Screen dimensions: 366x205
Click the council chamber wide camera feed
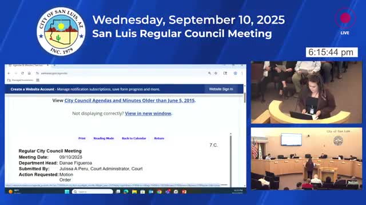coord(307,159)
